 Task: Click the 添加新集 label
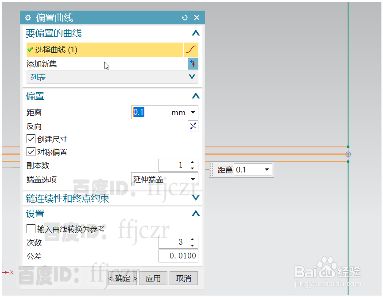tap(42, 64)
